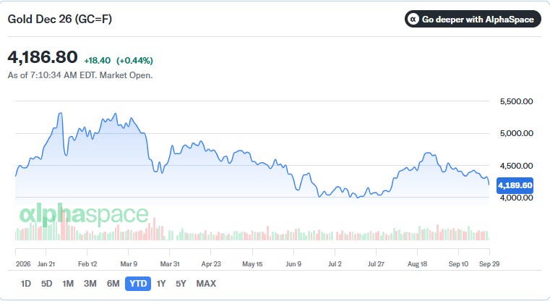
Task: Show the MAX price history
Action: [206, 284]
